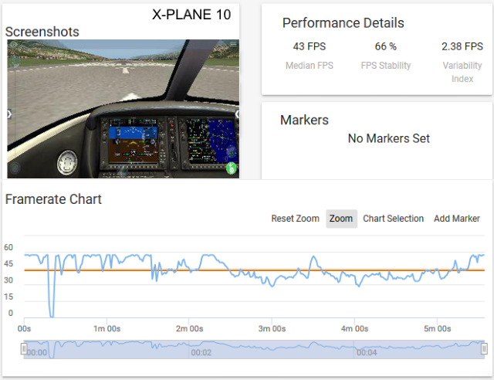Click the range navigator at 00:04
This screenshot has height=380, width=494.
coord(367,352)
